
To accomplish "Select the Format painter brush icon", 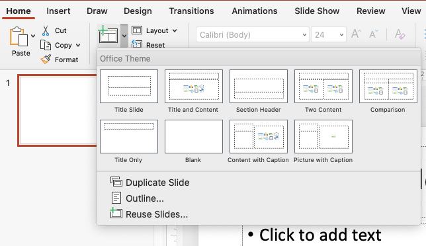I will (x=46, y=60).
